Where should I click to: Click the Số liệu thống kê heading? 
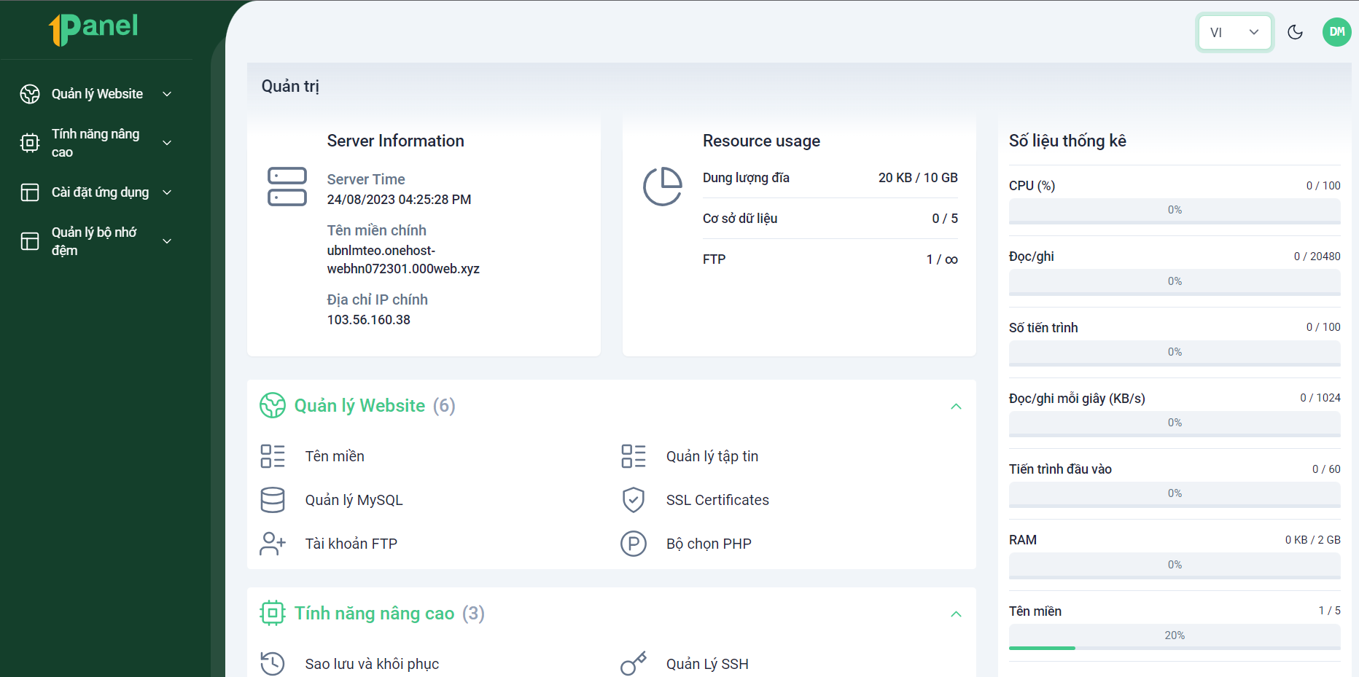click(x=1067, y=141)
